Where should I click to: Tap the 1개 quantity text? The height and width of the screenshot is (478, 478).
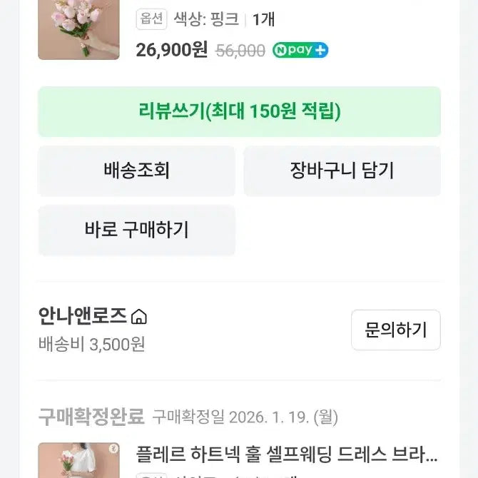pyautogui.click(x=263, y=19)
